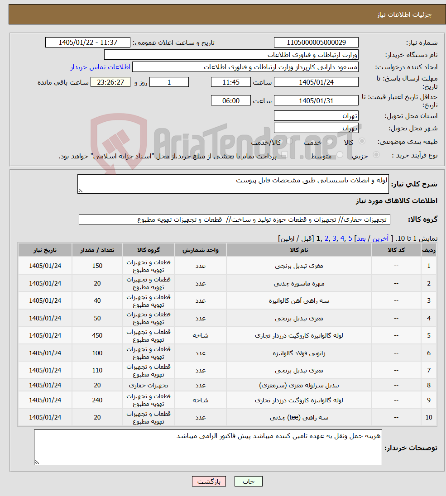Click the delivery city تهران field
The height and width of the screenshot is (496, 446).
(316, 128)
